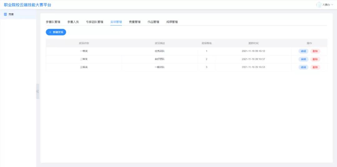Edit the 一等奖 award row
The image size is (337, 167).
[x=303, y=51]
